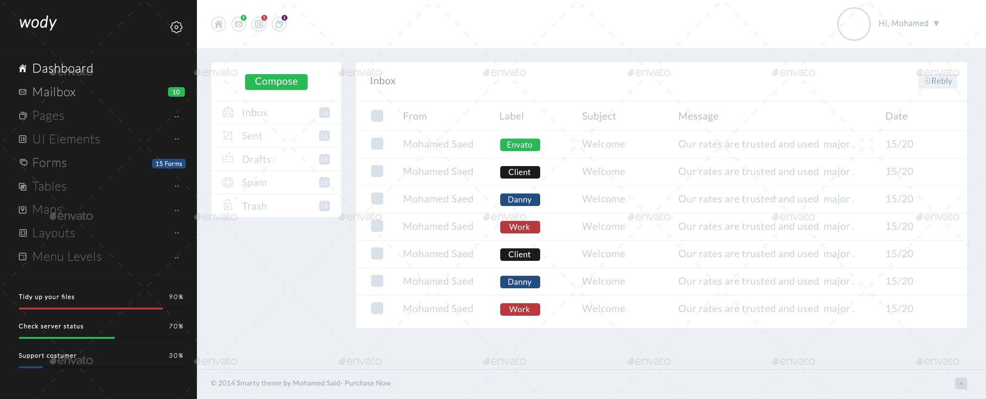986x399 pixels.
Task: Click the Inbox folder icon
Action: (228, 113)
